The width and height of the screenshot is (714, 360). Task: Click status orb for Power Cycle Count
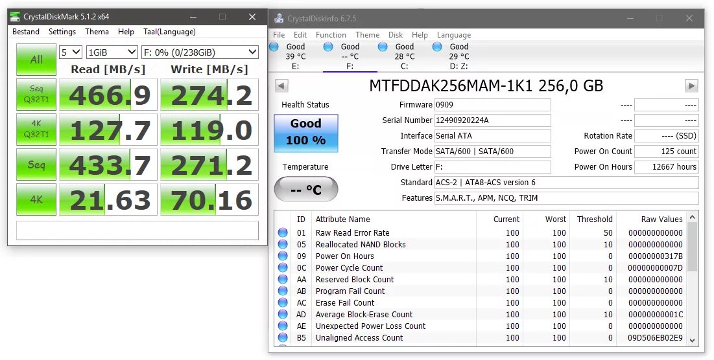click(283, 267)
